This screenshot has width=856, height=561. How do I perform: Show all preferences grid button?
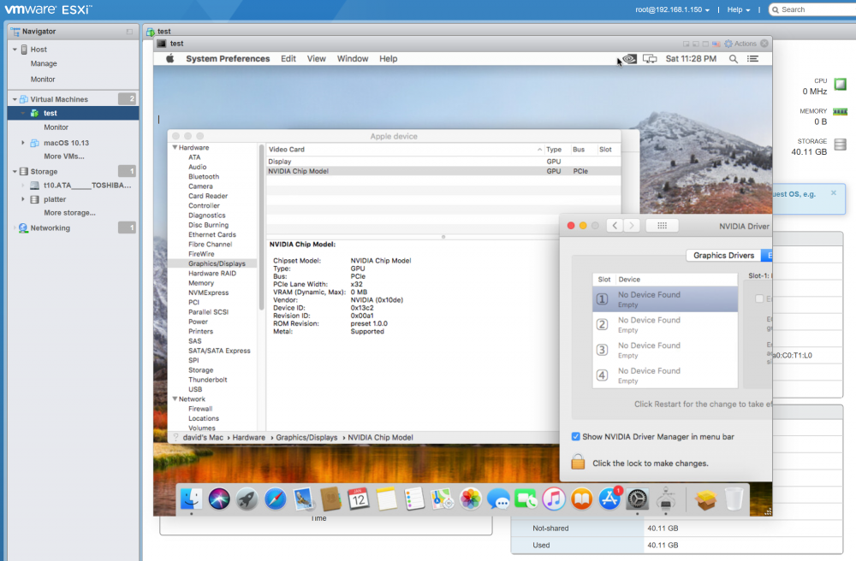[663, 226]
